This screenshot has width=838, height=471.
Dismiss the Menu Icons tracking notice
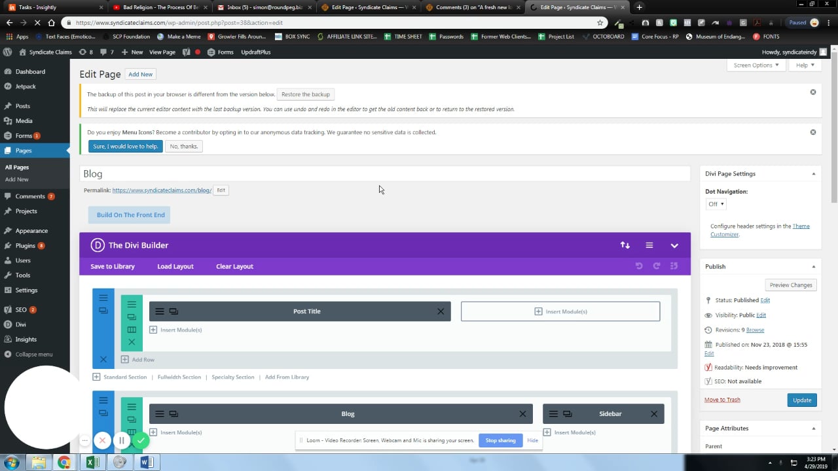click(x=813, y=132)
